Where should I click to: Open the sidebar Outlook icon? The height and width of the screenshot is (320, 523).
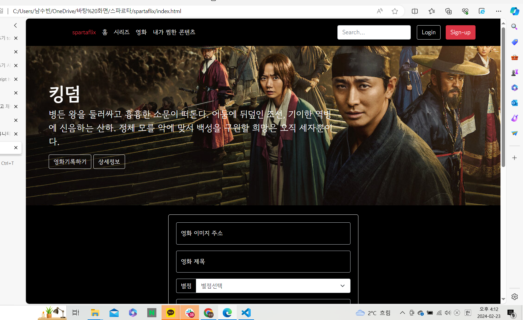(514, 103)
